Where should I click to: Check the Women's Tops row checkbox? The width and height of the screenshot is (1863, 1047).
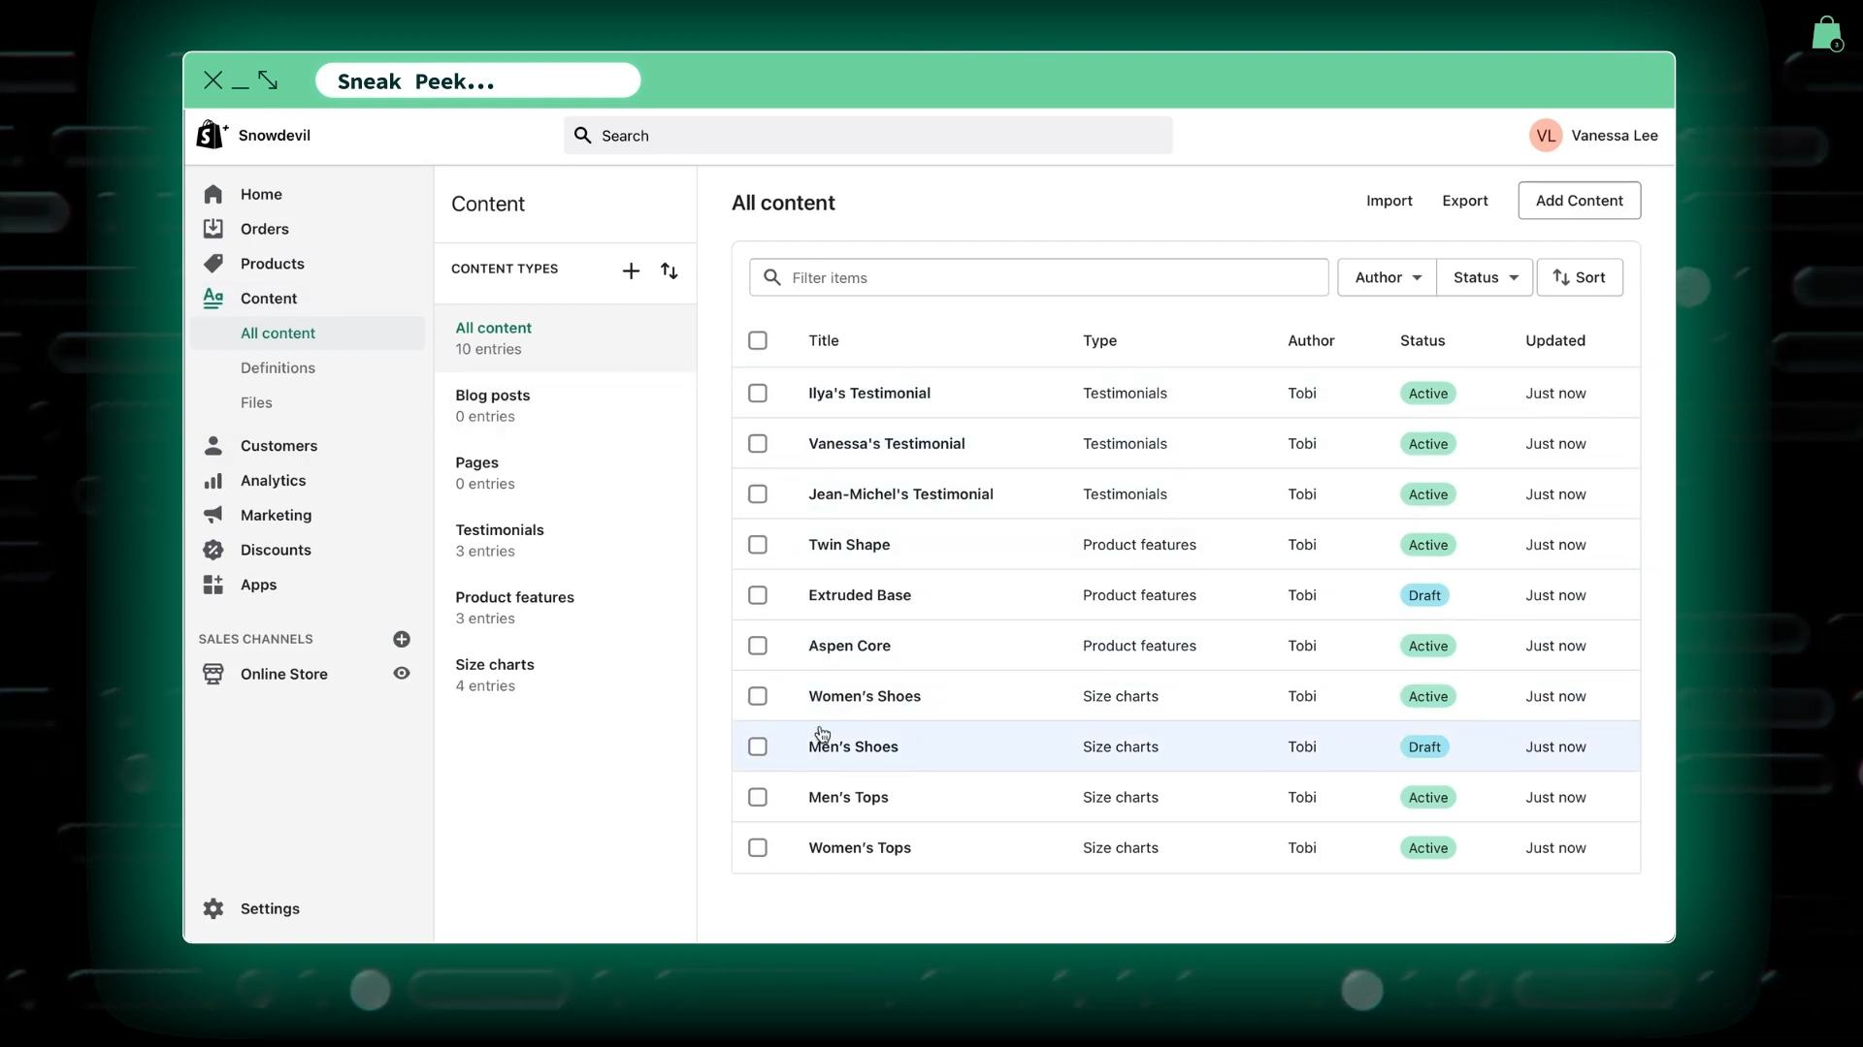tap(758, 847)
